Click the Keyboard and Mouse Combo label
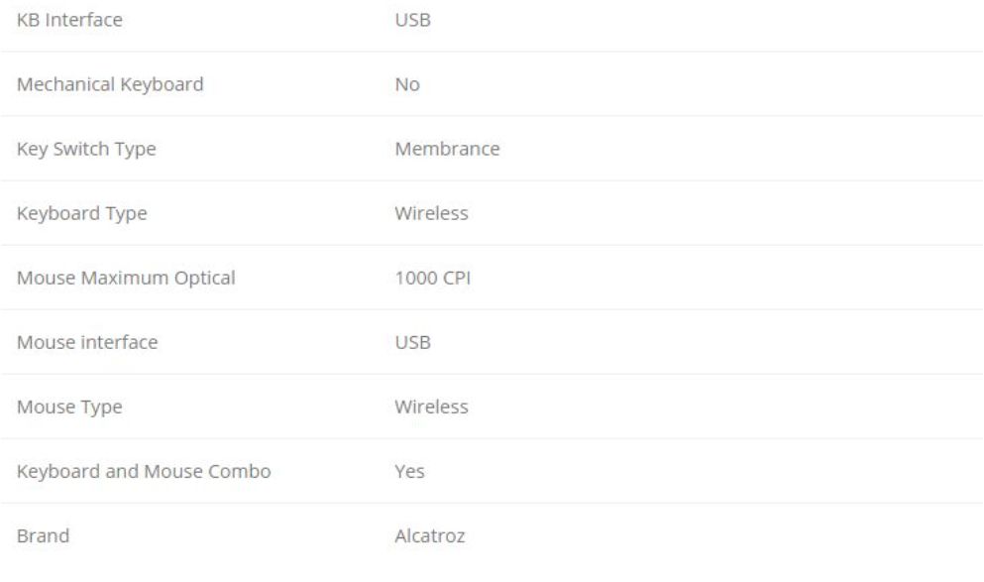The image size is (984, 582). pos(144,472)
